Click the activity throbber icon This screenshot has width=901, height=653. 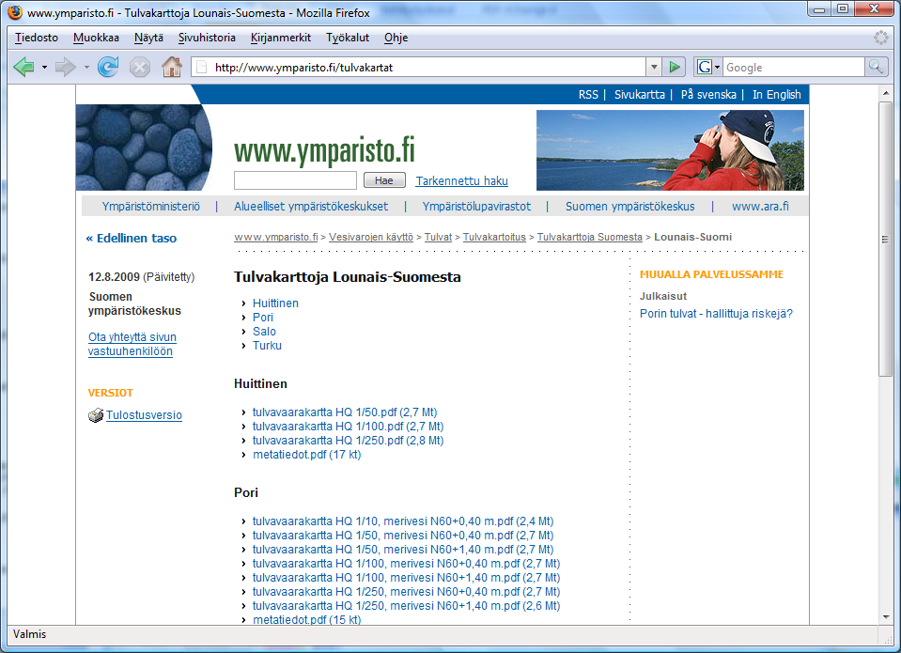tap(881, 38)
